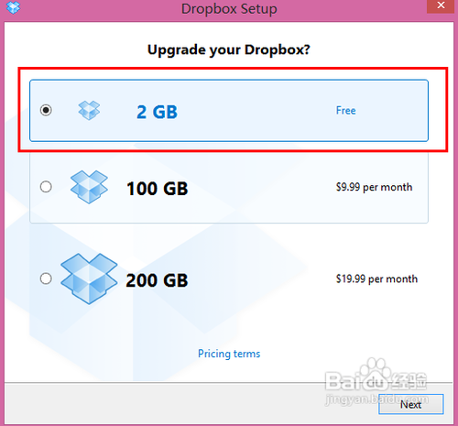Click the $19.99 per month price
The width and height of the screenshot is (458, 426).
(376, 279)
